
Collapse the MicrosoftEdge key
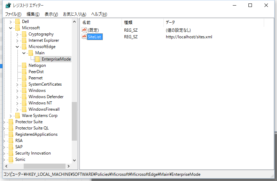[x=17, y=47]
